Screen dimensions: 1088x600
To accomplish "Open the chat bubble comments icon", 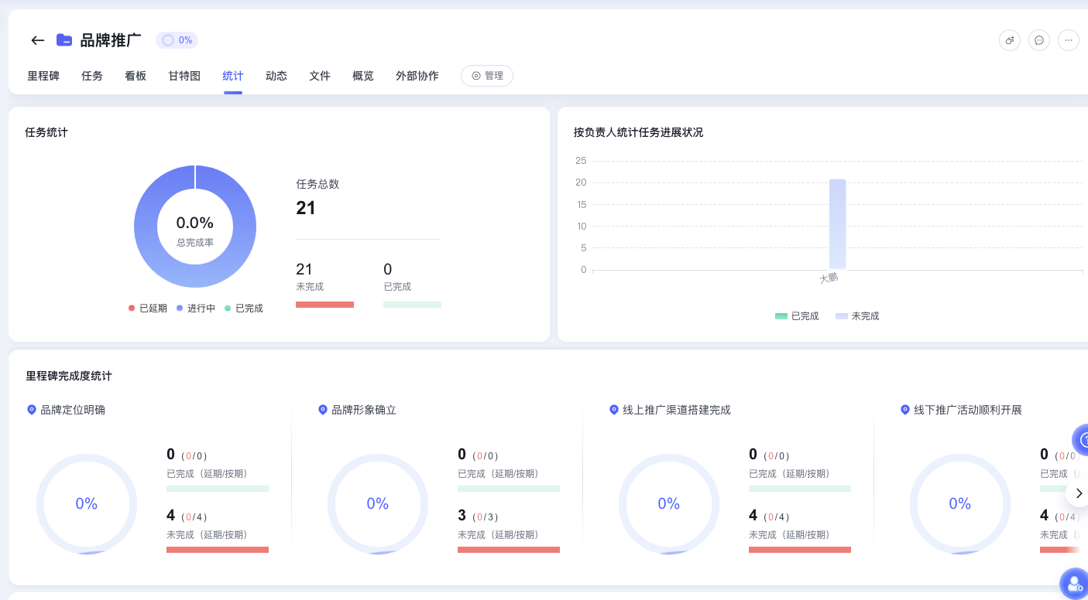I will coord(1039,40).
